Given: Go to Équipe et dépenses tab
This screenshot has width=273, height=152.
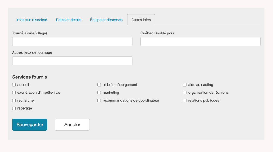Looking at the screenshot, I should point(106,20).
